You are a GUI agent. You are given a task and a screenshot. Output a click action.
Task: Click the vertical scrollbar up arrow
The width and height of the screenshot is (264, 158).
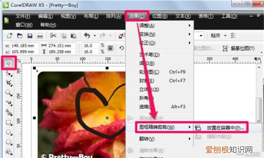point(259,67)
